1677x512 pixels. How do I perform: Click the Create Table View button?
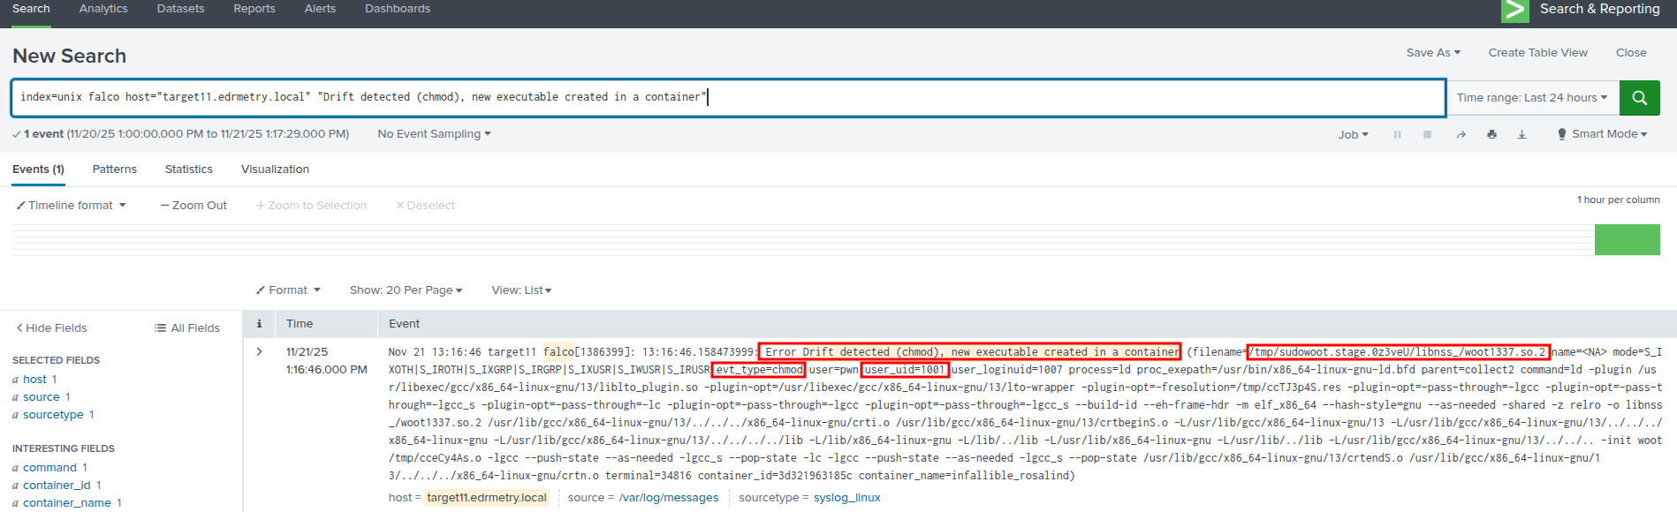coord(1537,53)
